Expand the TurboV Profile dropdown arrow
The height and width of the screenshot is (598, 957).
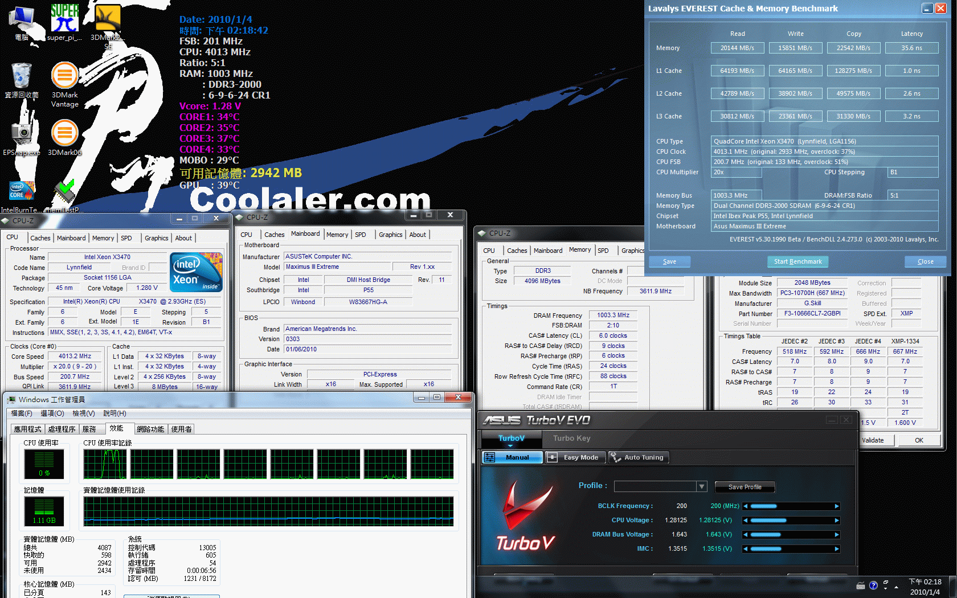pos(702,487)
